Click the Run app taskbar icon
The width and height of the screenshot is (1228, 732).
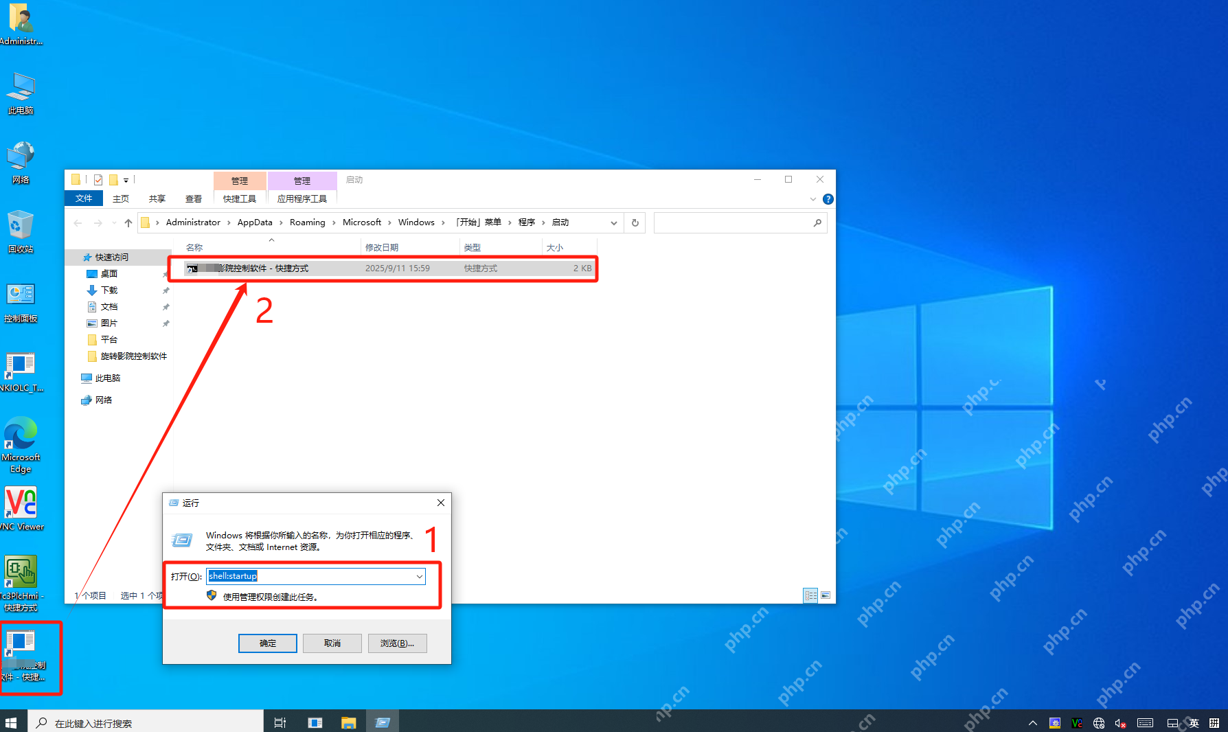(383, 722)
